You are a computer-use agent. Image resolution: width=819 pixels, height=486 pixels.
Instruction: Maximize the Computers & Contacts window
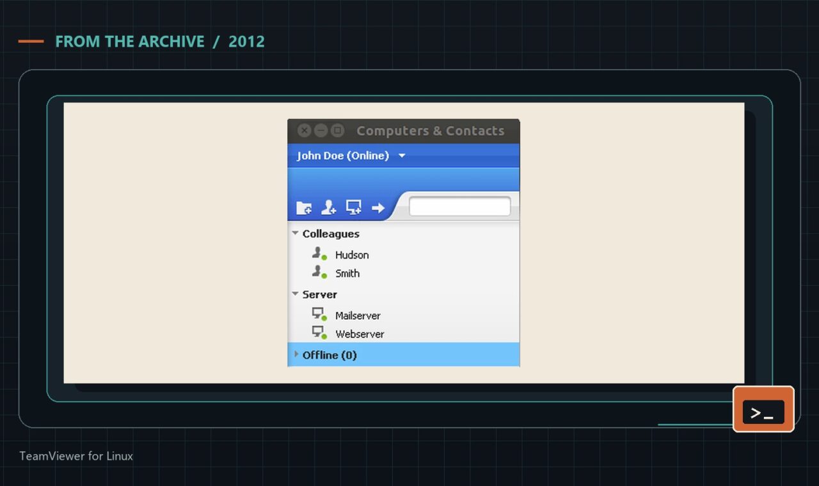[338, 130]
